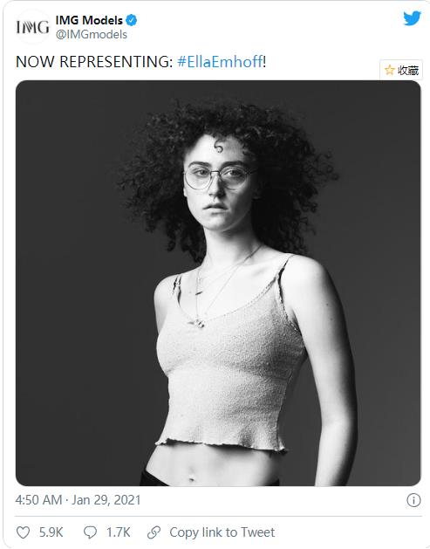
Task: Click the star icon beside 收藏
Action: pos(389,70)
